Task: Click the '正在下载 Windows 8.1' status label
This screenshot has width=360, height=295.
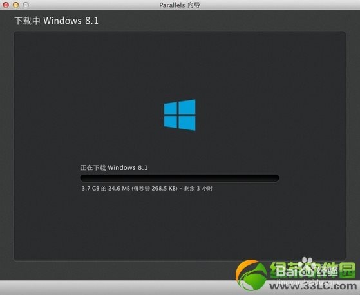Action: (x=114, y=167)
